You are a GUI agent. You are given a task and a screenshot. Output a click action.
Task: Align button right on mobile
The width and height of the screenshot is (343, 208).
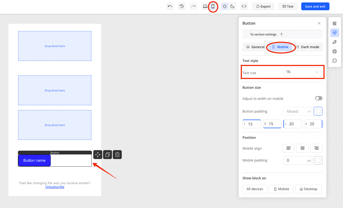click(x=316, y=148)
